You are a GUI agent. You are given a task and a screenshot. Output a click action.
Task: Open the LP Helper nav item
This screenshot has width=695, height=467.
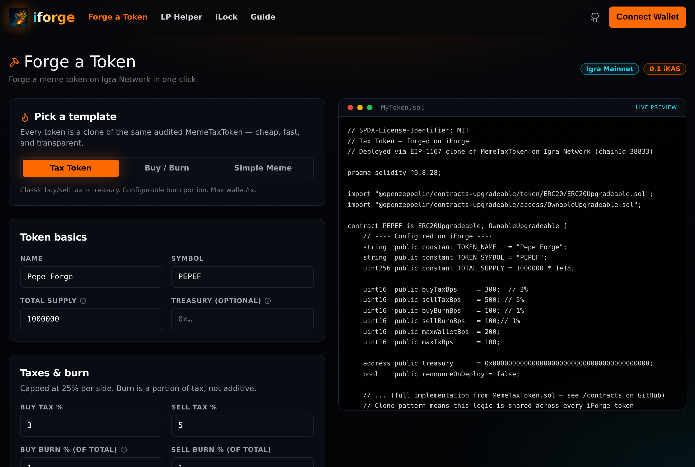(181, 17)
